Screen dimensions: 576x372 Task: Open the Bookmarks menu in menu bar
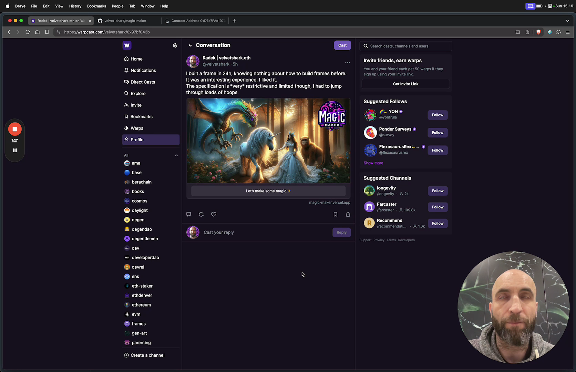96,6
